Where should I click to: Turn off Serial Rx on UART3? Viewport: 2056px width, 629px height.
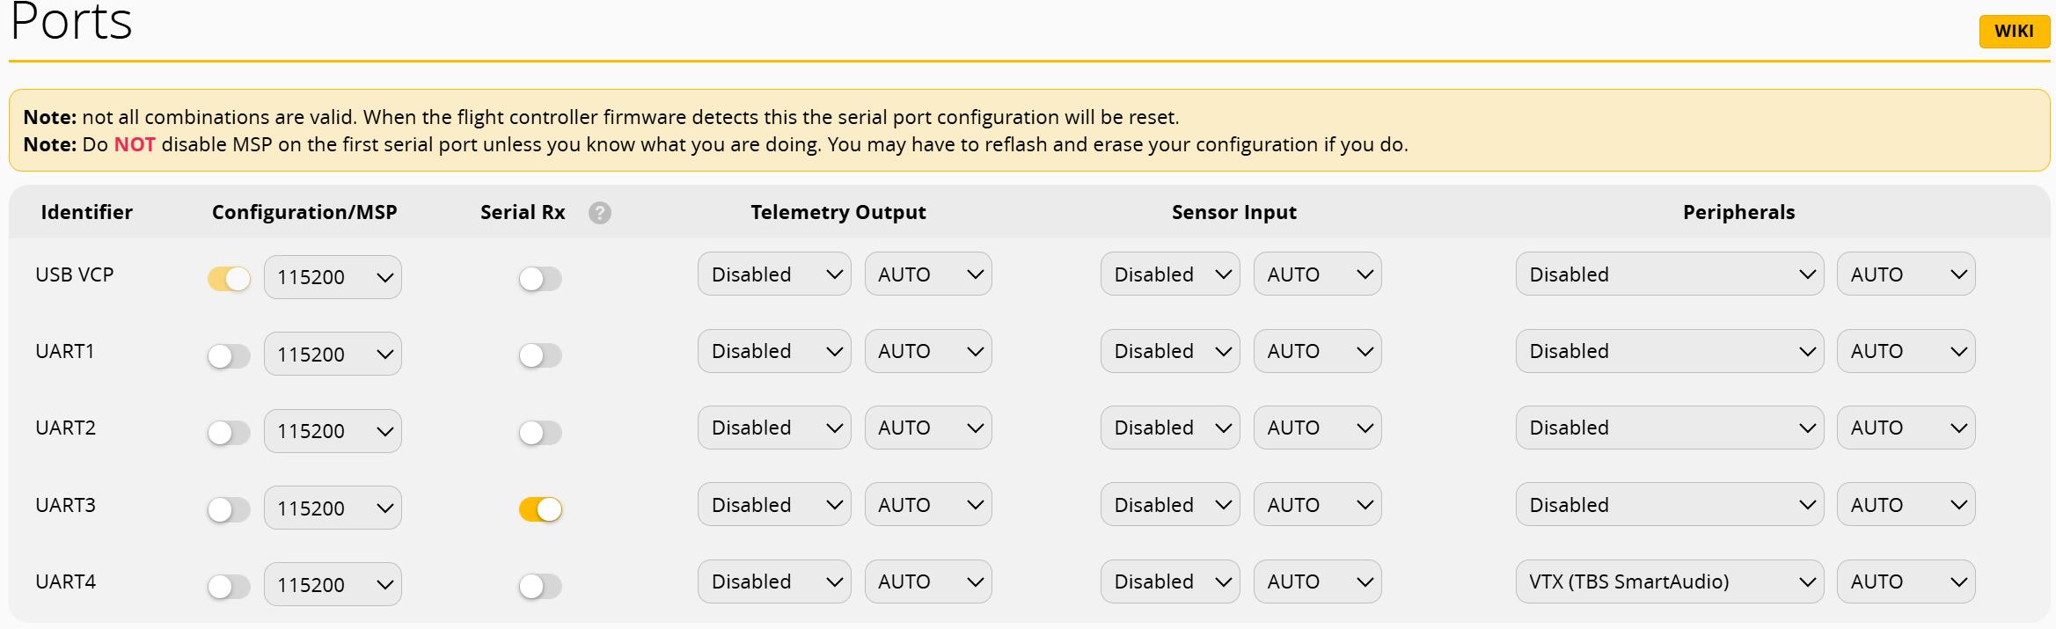point(540,509)
